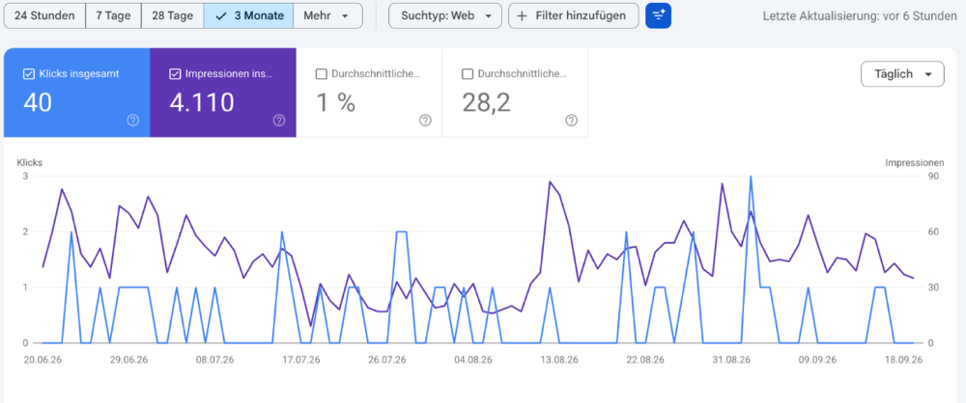Click the 4.110 impressions value

tap(202, 103)
